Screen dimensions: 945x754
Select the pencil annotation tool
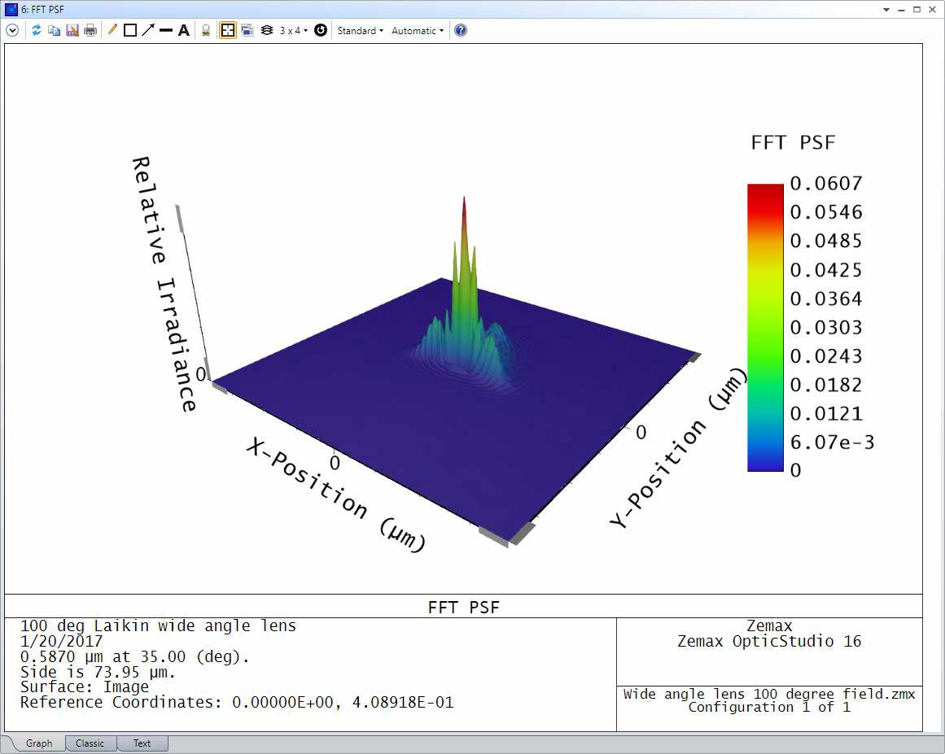112,30
